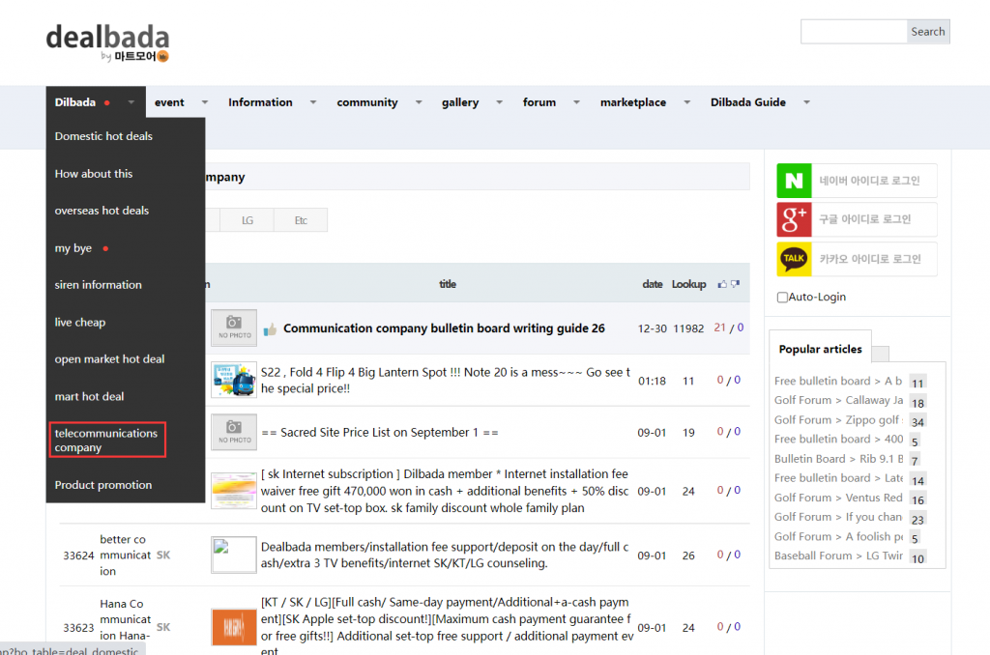Click the dealbada logo

(x=107, y=43)
